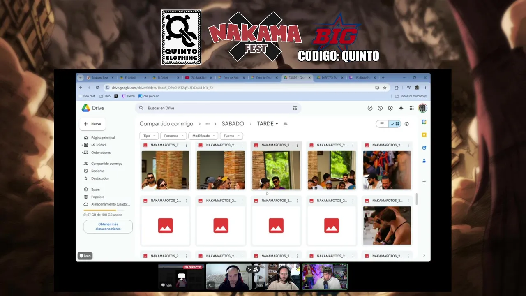Open Google Tasks in the side panel

pyautogui.click(x=424, y=148)
